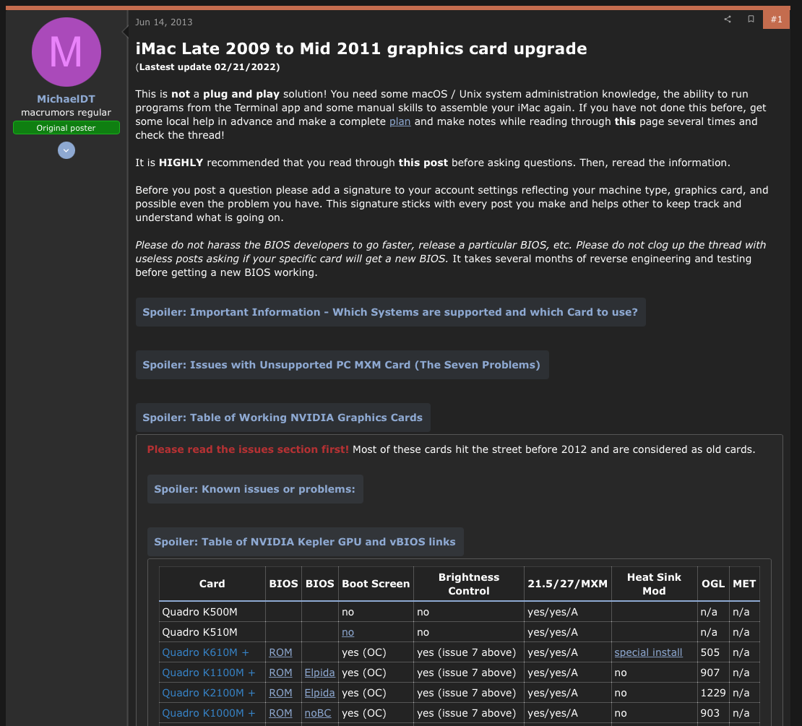Follow the "plan" hyperlink in the intro
802x726 pixels.
400,121
